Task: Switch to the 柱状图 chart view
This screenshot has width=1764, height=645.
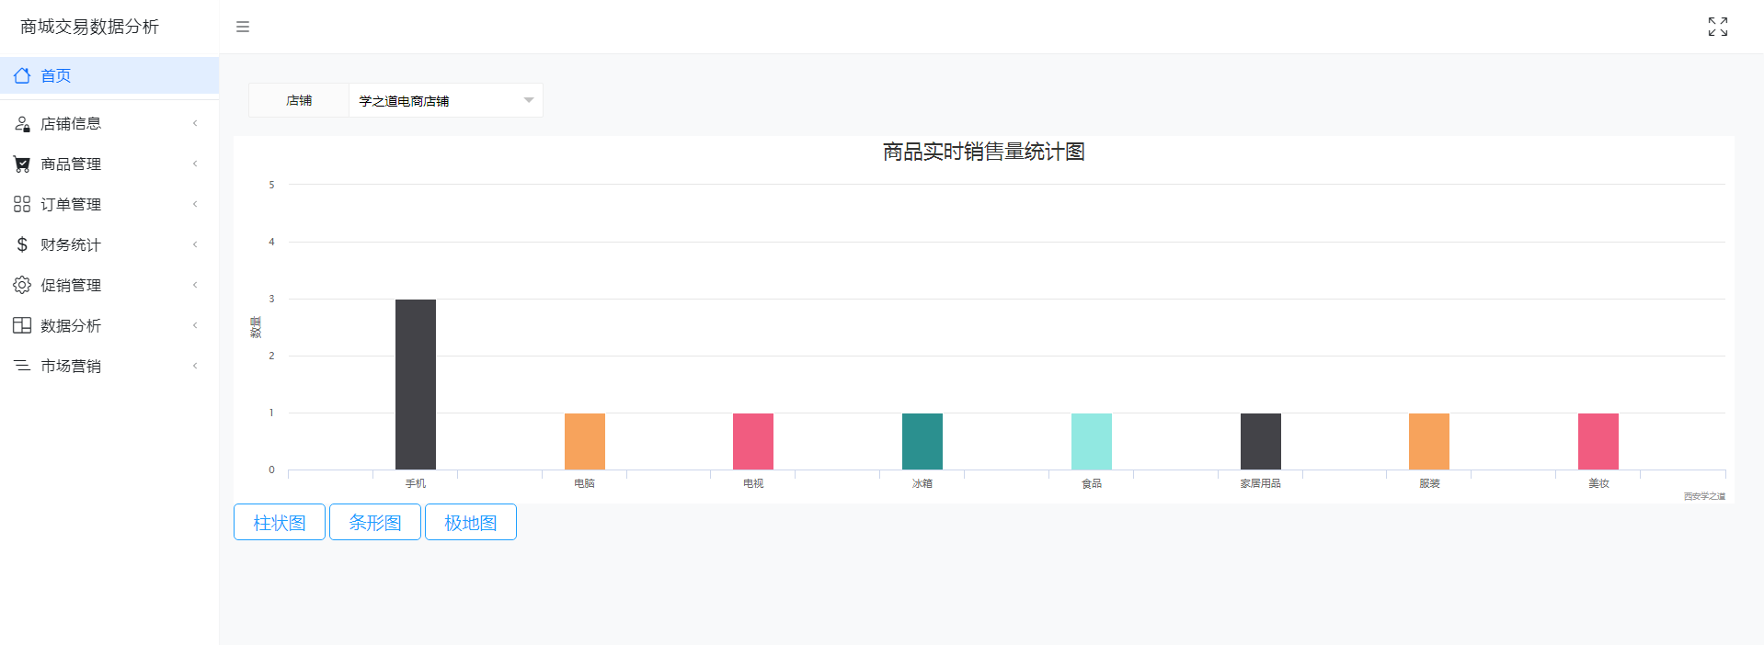Action: [280, 522]
